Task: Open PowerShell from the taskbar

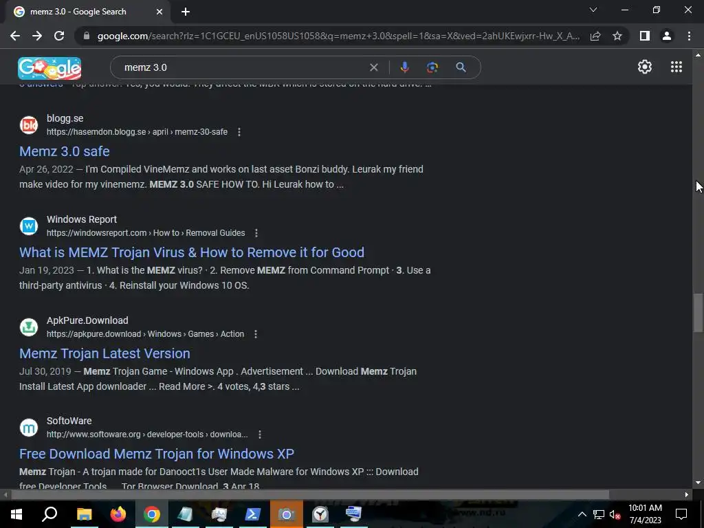Action: [x=253, y=514]
